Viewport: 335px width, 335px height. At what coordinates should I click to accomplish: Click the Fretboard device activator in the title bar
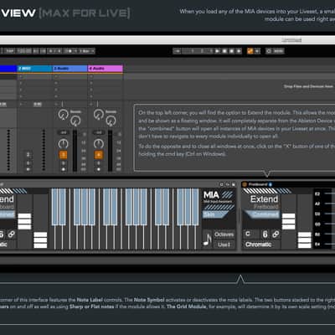[x=245, y=184]
